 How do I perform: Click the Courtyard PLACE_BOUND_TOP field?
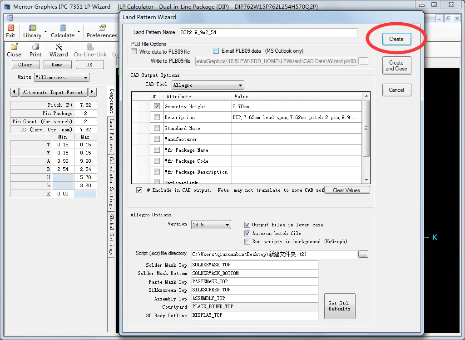(255, 307)
